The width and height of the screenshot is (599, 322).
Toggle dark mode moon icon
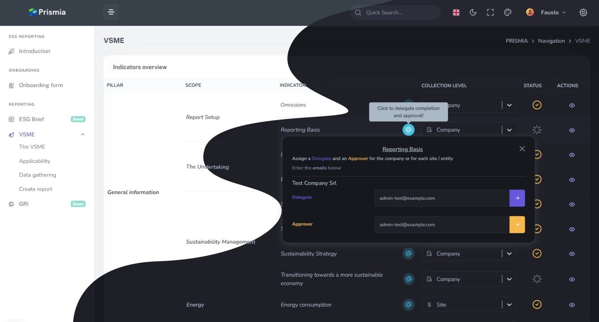coord(473,12)
